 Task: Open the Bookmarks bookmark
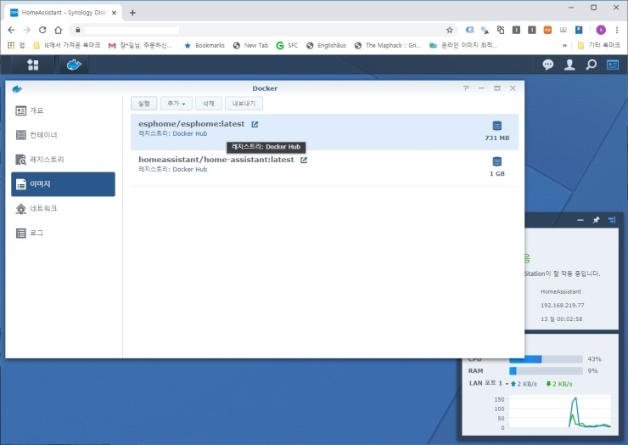[x=205, y=45]
